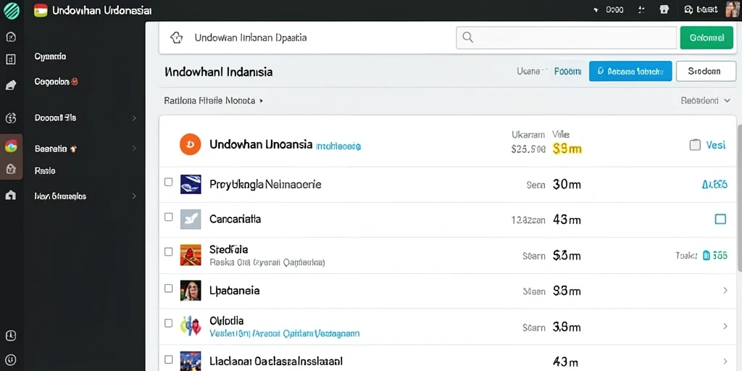This screenshot has width=742, height=371.
Task: Open the Rasio sidebar item
Action: [45, 171]
